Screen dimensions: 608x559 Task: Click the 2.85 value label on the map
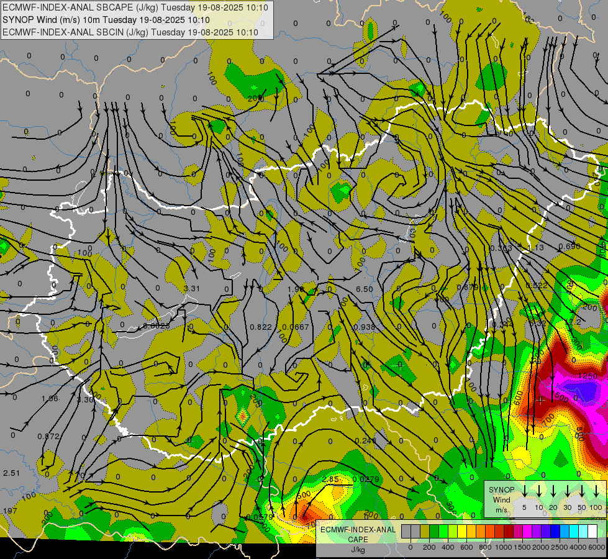tap(330, 479)
